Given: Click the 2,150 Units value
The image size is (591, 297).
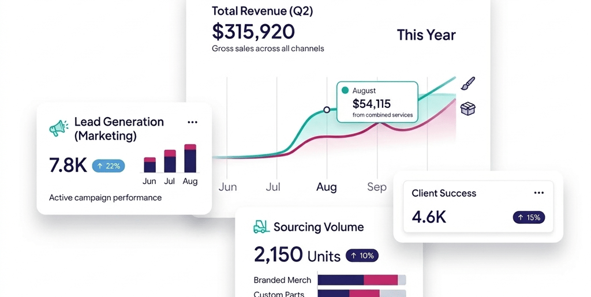Looking at the screenshot, I should tap(297, 255).
